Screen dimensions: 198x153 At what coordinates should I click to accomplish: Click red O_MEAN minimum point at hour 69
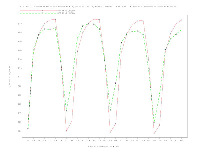click(x=154, y=133)
